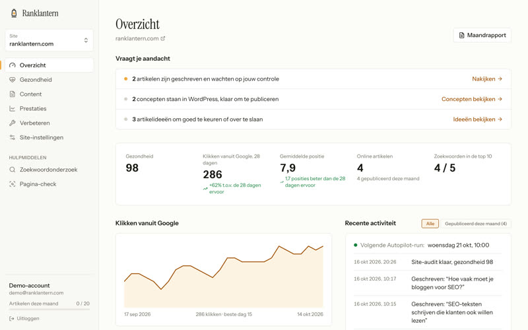Open the Pagina-check tool
Image resolution: width=528 pixels, height=330 pixels.
49,184
